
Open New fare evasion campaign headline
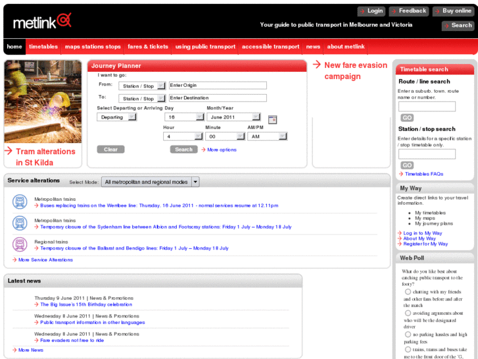click(356, 70)
